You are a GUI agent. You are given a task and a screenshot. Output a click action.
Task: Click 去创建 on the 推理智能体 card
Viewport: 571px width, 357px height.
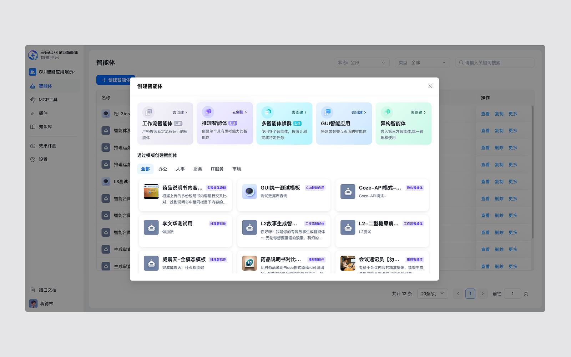pyautogui.click(x=238, y=112)
